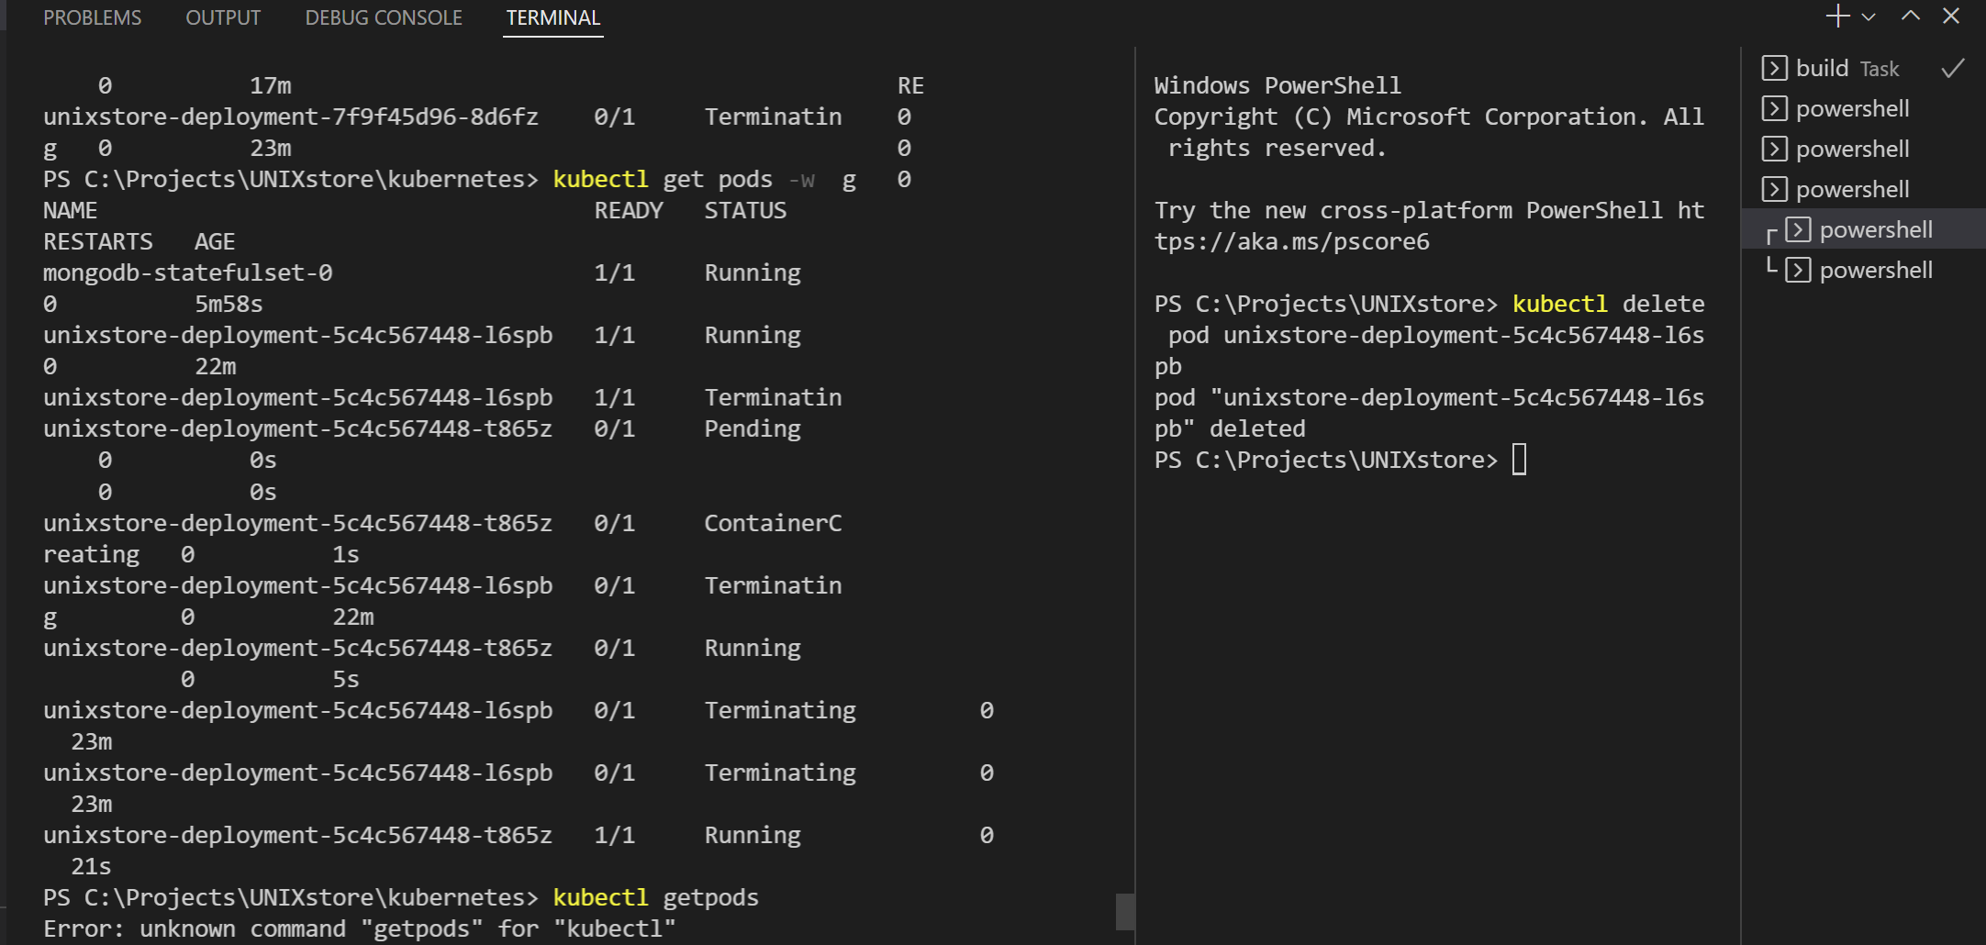The width and height of the screenshot is (1986, 945).
Task: Click the 'AGE' column header text
Action: pyautogui.click(x=215, y=242)
